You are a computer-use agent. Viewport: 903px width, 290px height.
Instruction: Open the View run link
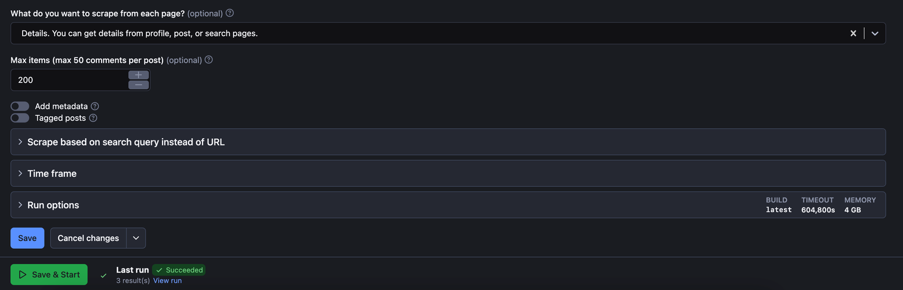pyautogui.click(x=168, y=280)
